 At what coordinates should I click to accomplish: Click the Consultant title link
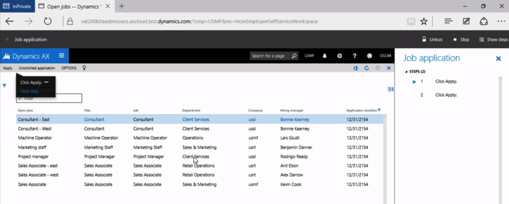pyautogui.click(x=94, y=120)
